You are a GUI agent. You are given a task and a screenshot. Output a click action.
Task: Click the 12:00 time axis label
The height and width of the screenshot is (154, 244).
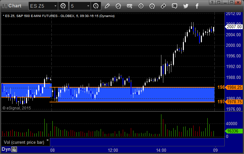(x=113, y=150)
